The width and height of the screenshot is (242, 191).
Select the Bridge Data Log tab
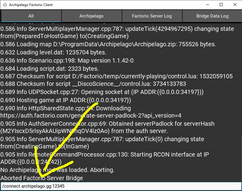(212, 16)
